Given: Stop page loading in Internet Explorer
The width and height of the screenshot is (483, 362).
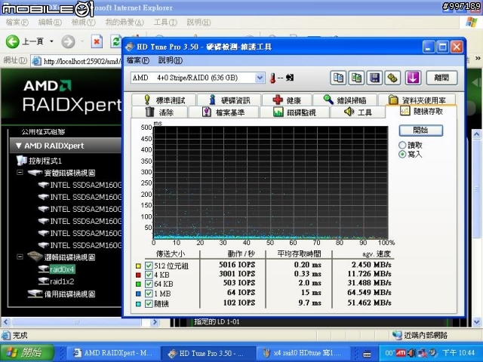Looking at the screenshot, I should [97, 41].
